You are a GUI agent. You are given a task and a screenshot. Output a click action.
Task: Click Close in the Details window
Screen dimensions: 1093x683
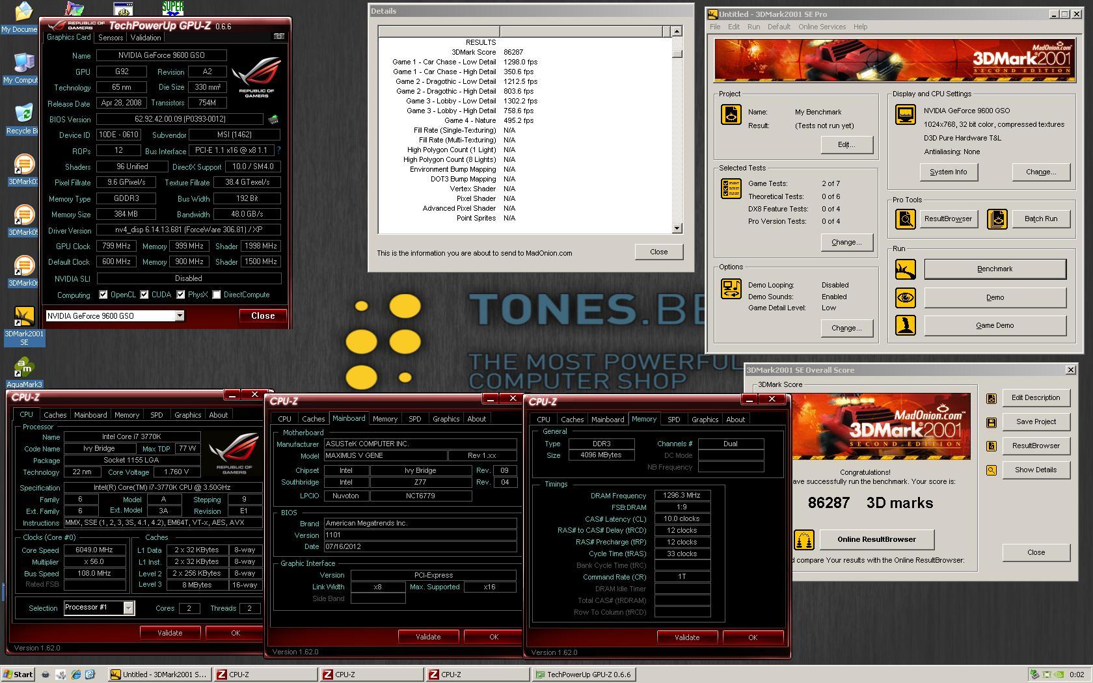point(658,252)
